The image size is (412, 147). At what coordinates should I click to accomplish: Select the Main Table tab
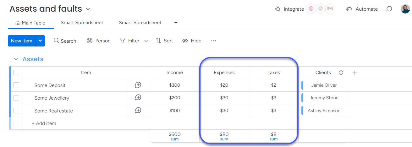click(x=30, y=23)
